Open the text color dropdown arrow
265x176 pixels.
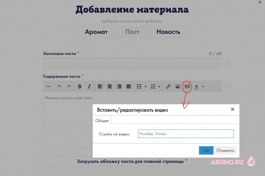click(203, 87)
